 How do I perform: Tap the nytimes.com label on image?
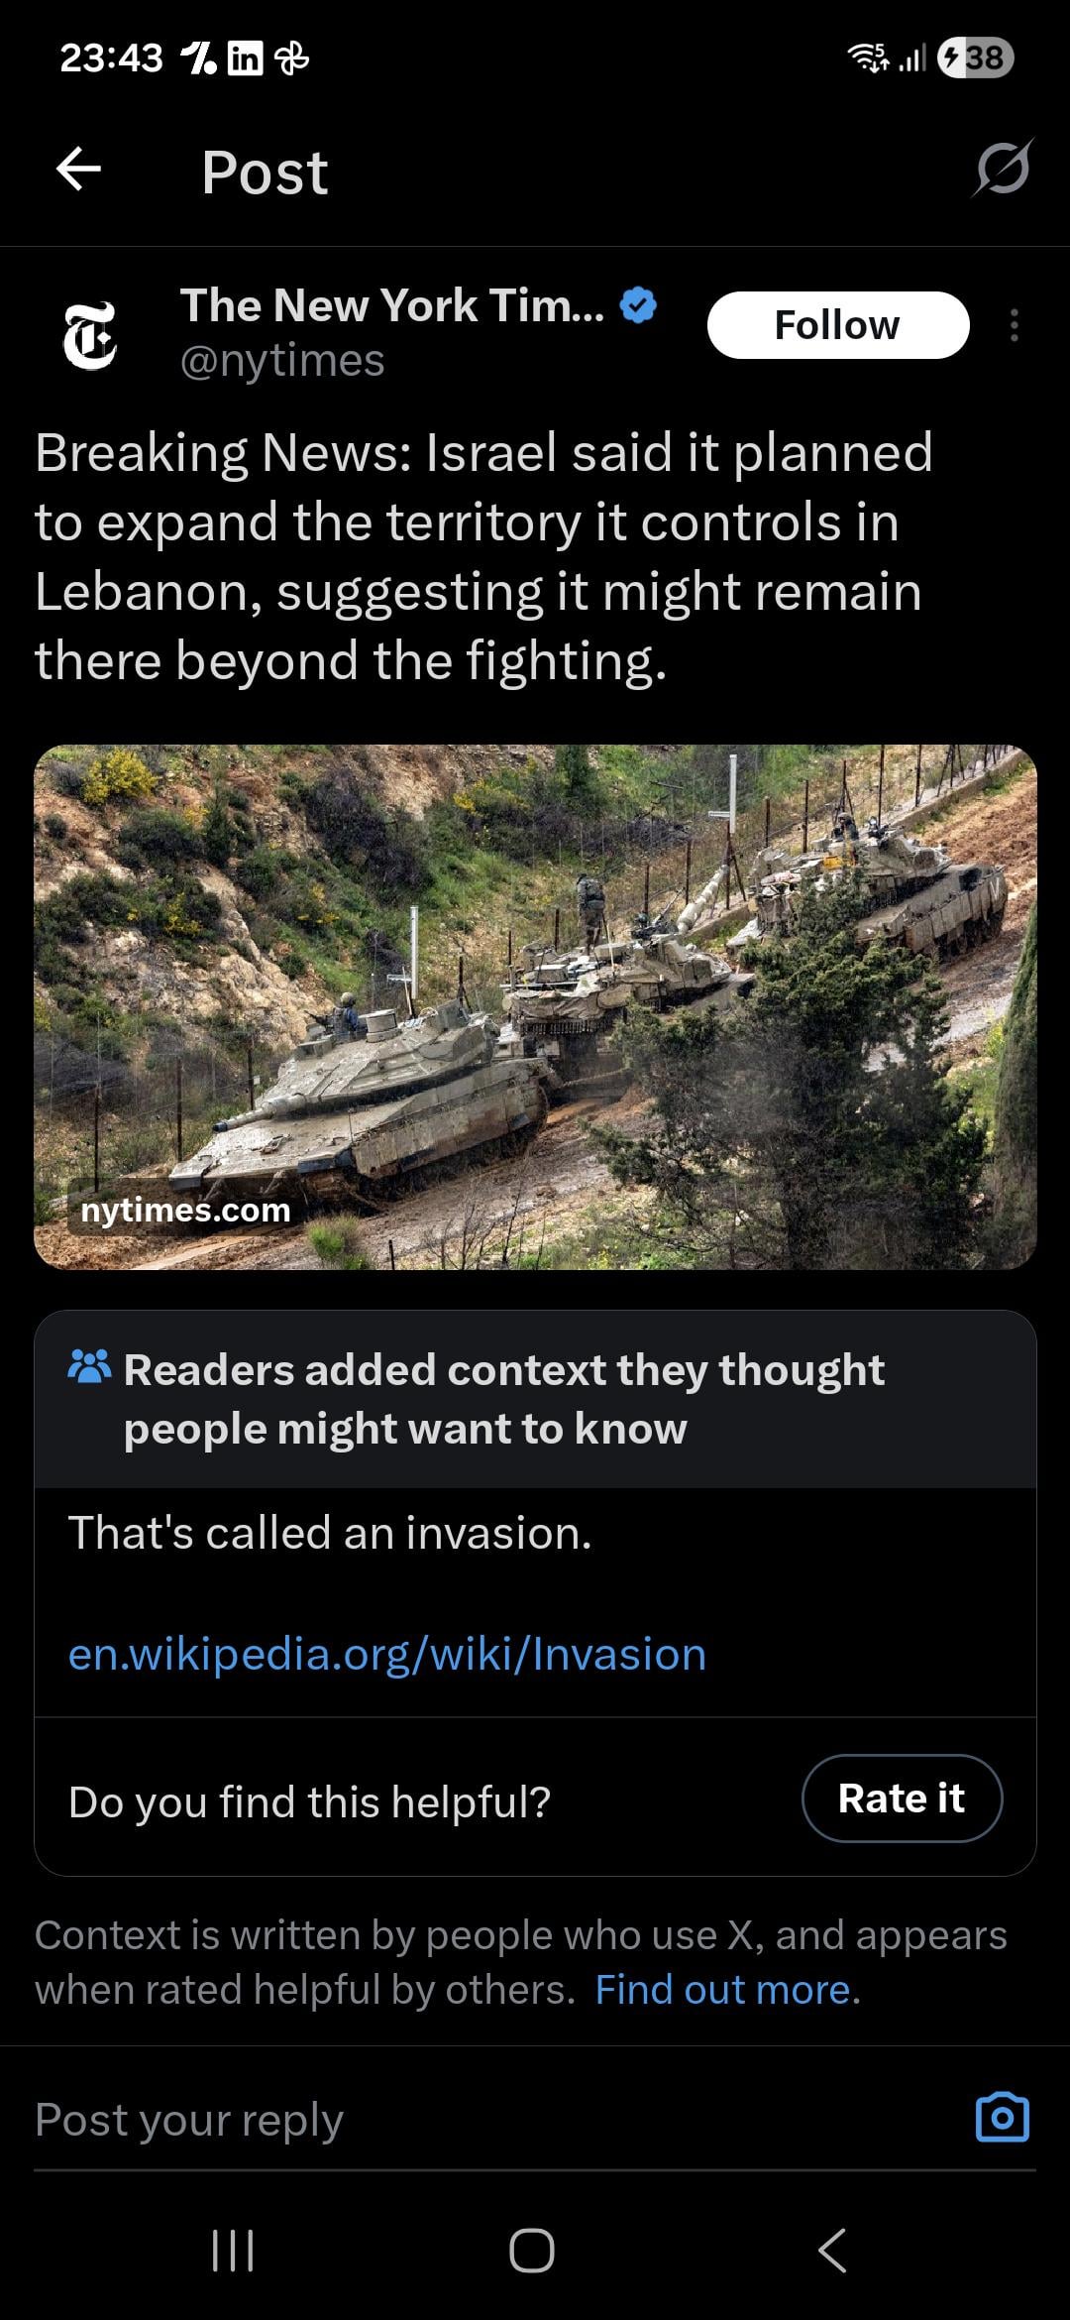pos(185,1210)
